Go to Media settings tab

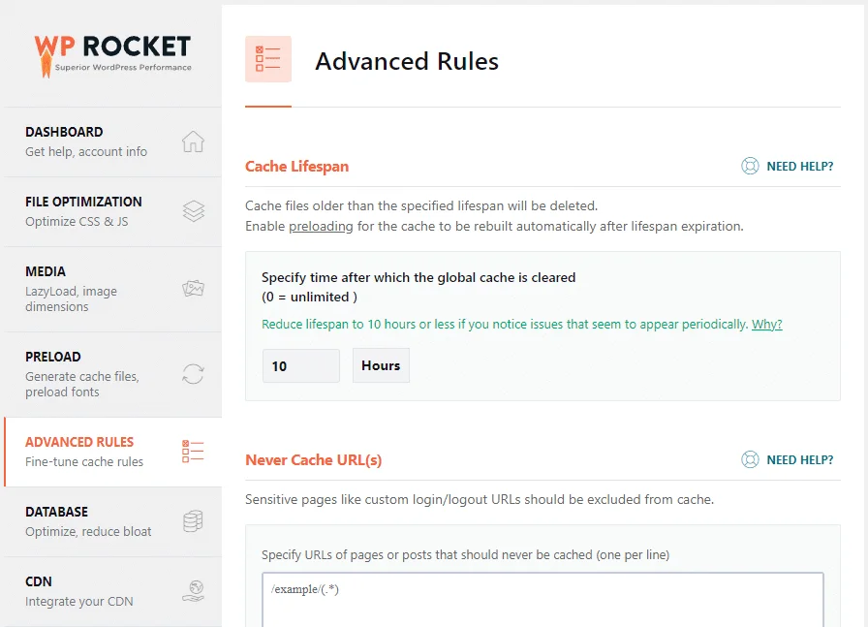click(87, 289)
